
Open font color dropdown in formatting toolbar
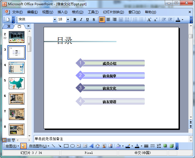point(182,20)
